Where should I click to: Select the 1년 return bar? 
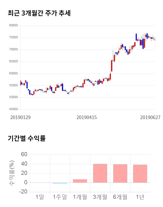[140, 174]
